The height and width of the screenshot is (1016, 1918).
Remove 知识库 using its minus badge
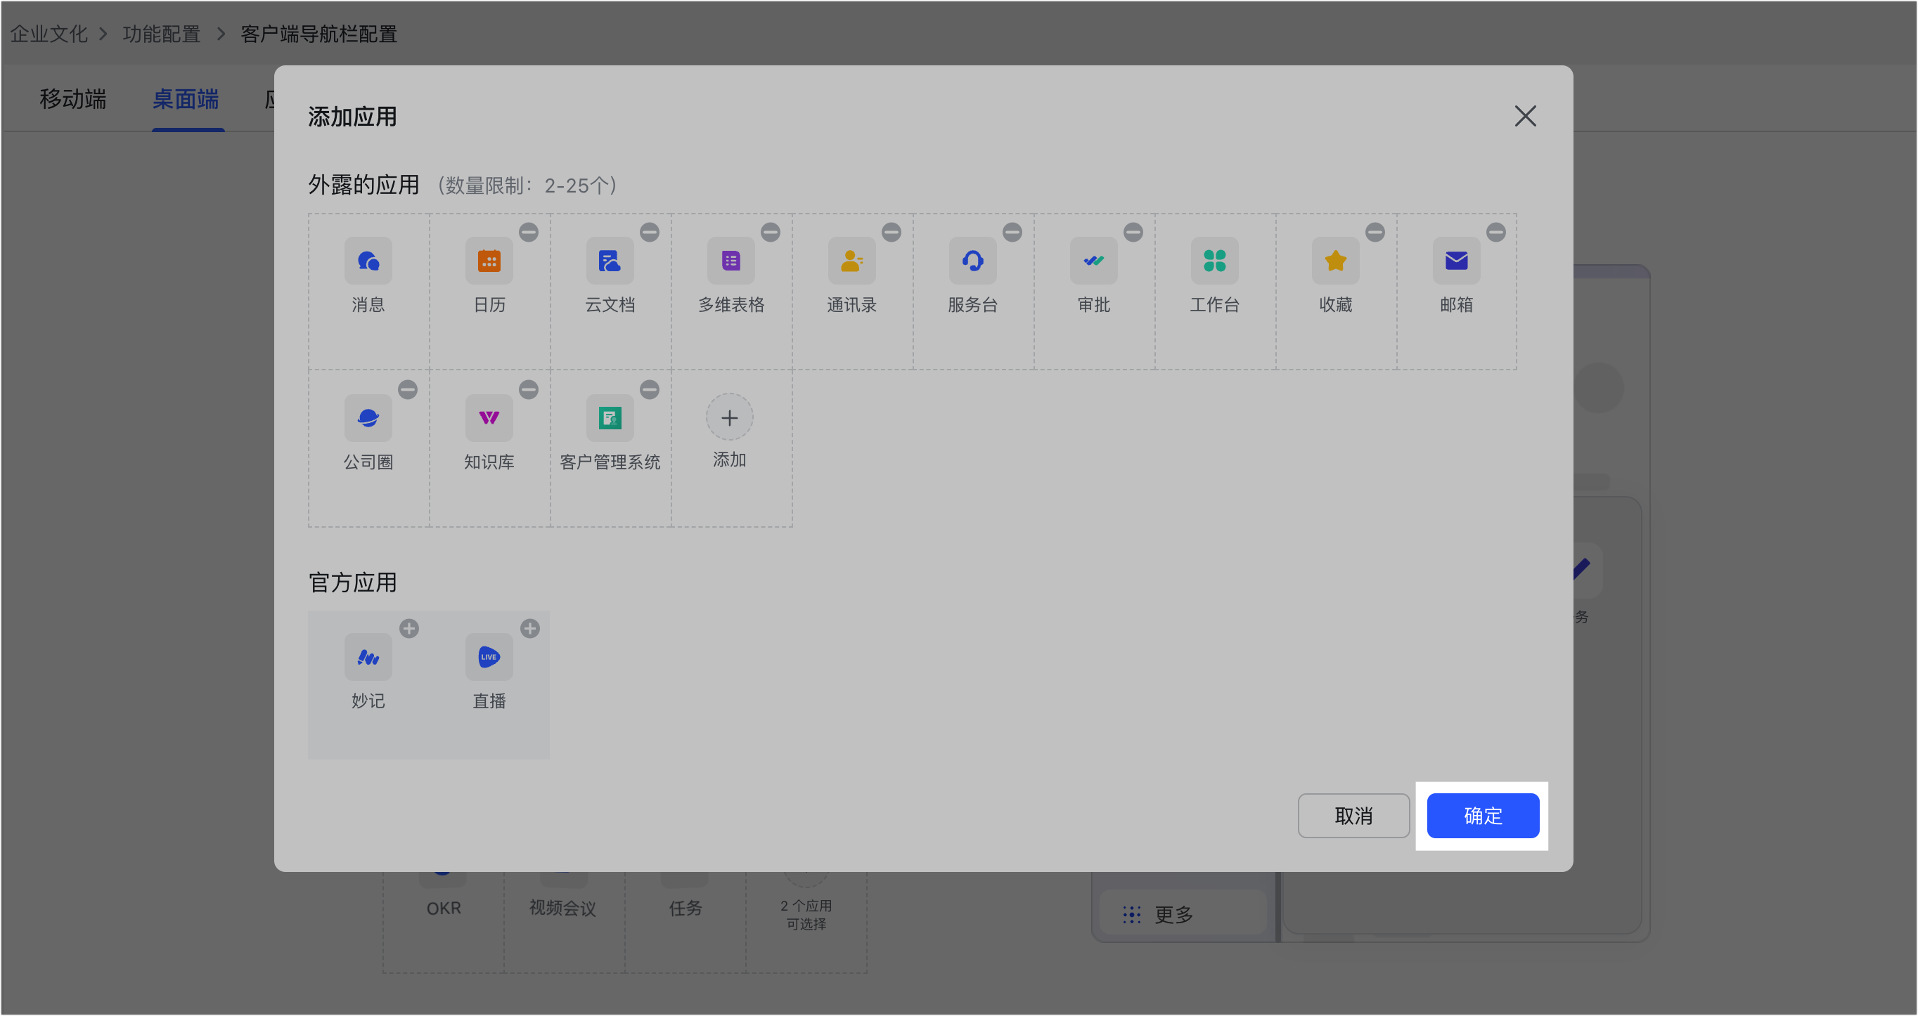[529, 389]
